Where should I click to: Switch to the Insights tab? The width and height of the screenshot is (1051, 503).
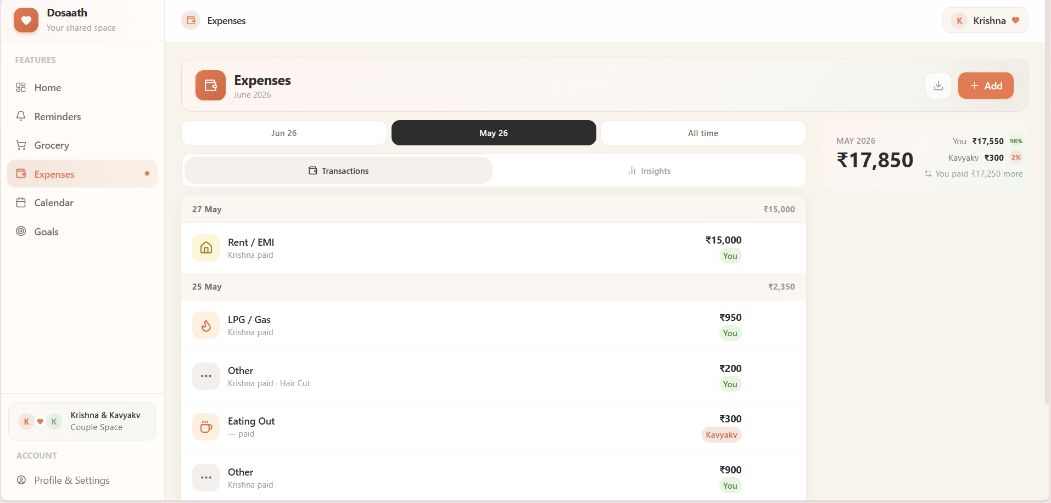pyautogui.click(x=649, y=171)
